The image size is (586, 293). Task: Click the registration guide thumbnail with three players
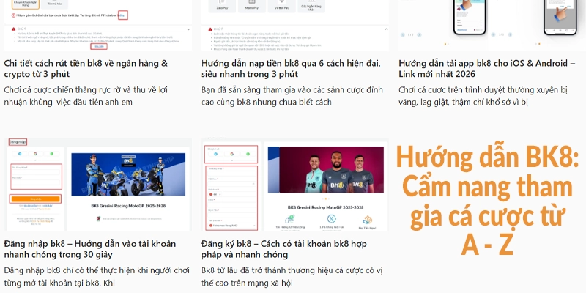(x=295, y=185)
